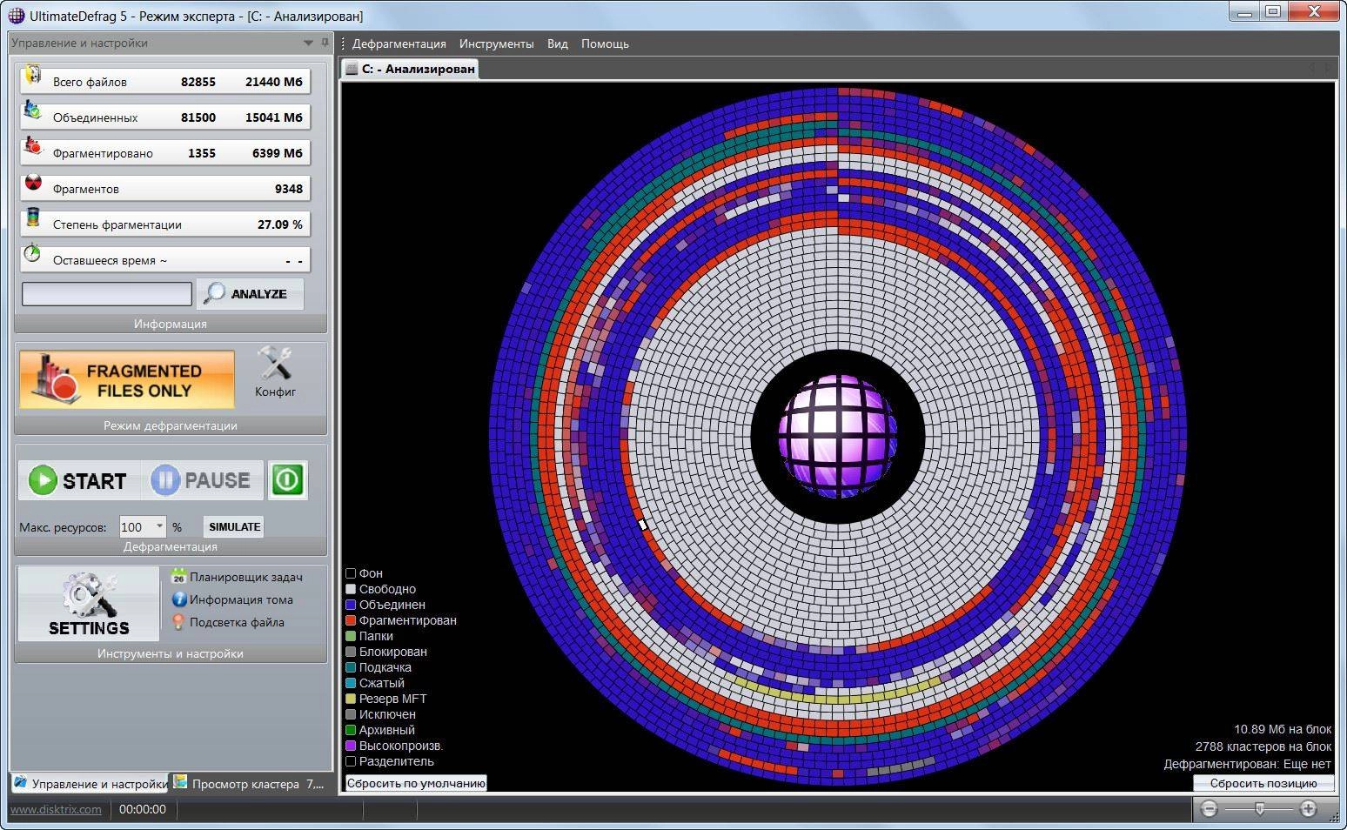The height and width of the screenshot is (830, 1347).
Task: Zoom in with plus icon
Action: click(1308, 809)
